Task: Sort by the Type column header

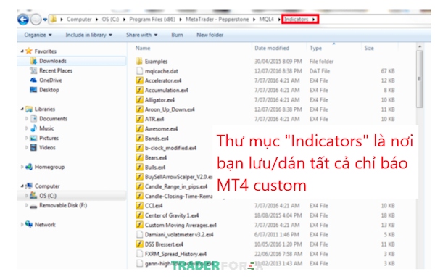Action: [315, 48]
